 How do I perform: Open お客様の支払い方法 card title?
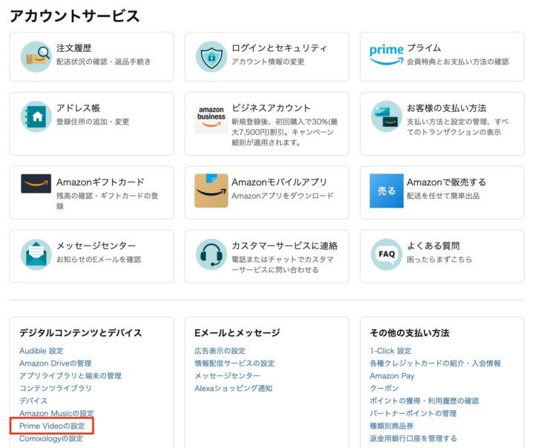point(446,108)
